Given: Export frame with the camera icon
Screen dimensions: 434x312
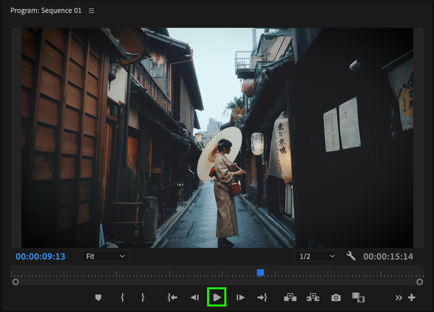Looking at the screenshot, I should coord(336,297).
